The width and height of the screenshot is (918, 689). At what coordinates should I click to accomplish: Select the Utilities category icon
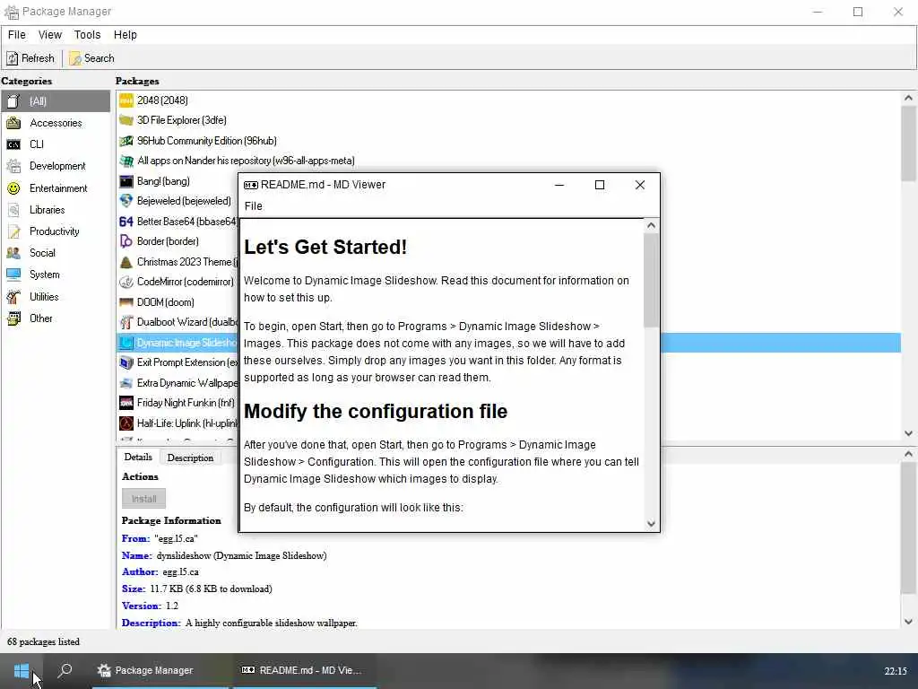pos(13,296)
